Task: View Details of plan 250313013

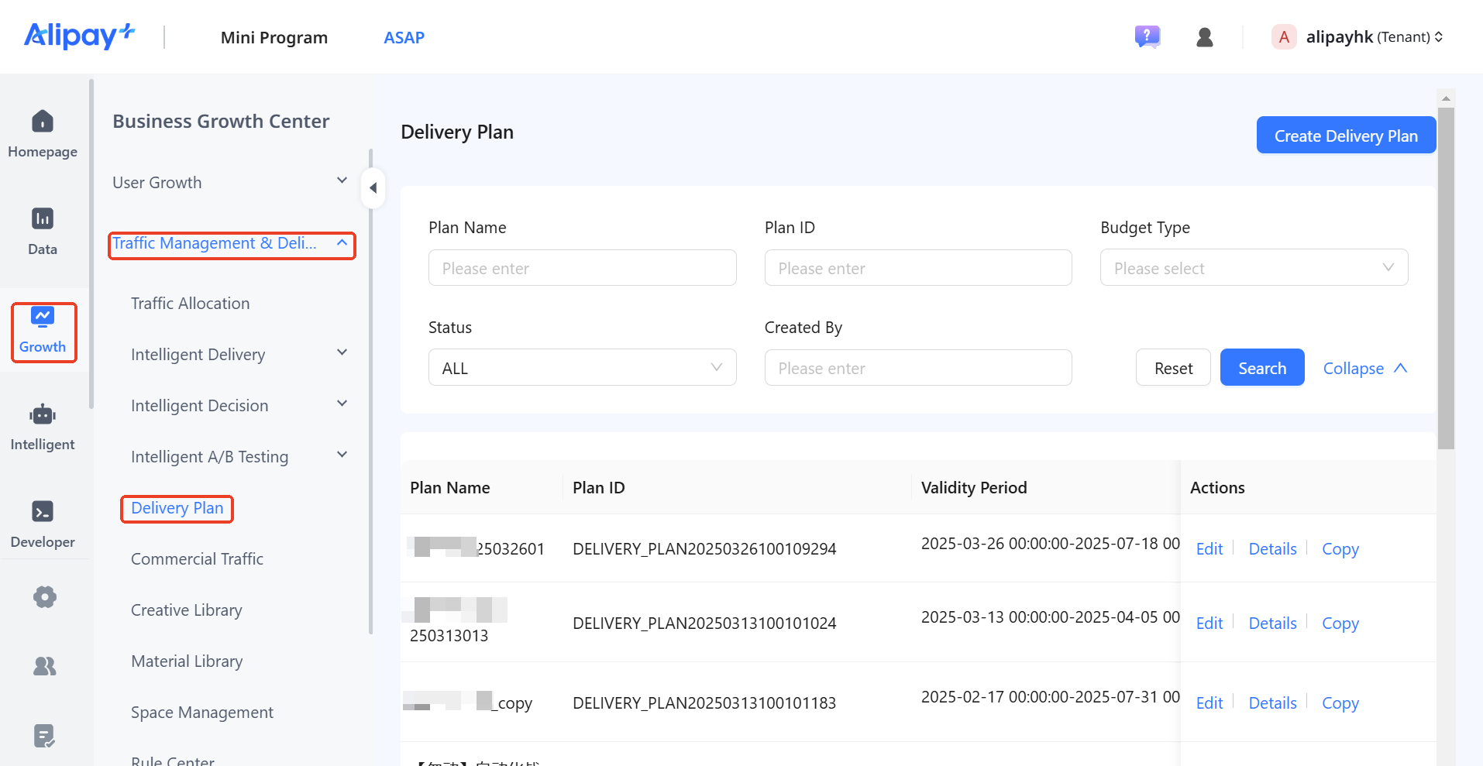Action: coord(1272,623)
